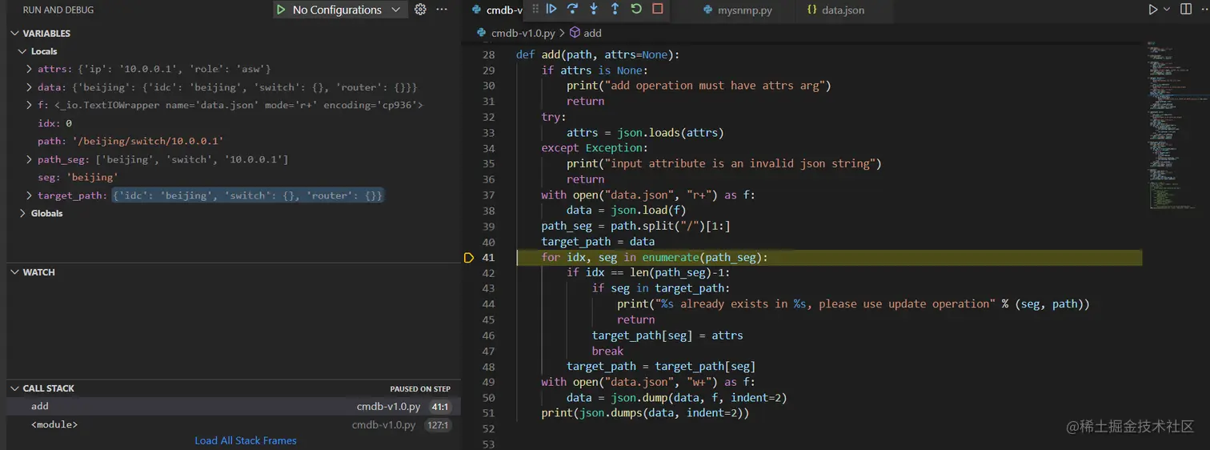1210x450 pixels.
Task: Click the break statement on line 47
Action: (x=607, y=351)
